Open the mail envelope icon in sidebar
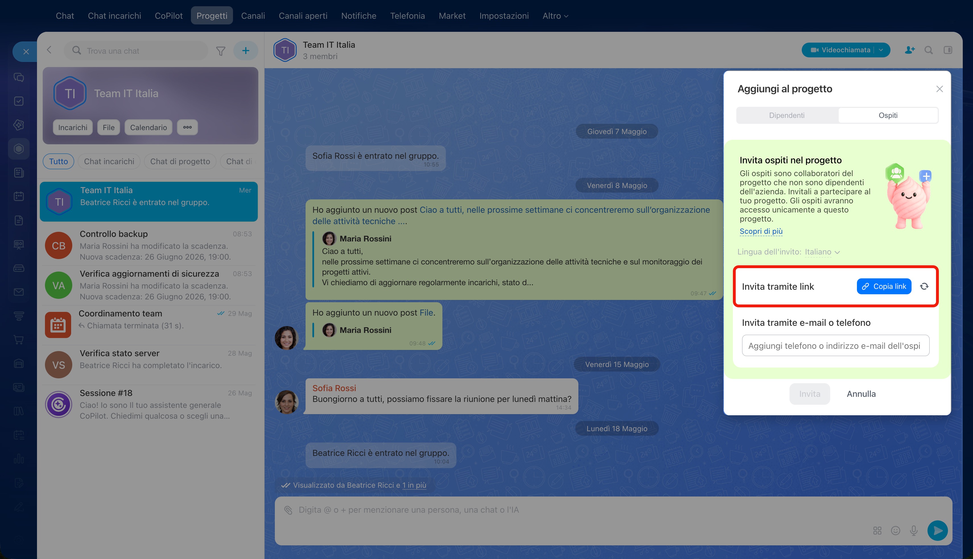 19,292
